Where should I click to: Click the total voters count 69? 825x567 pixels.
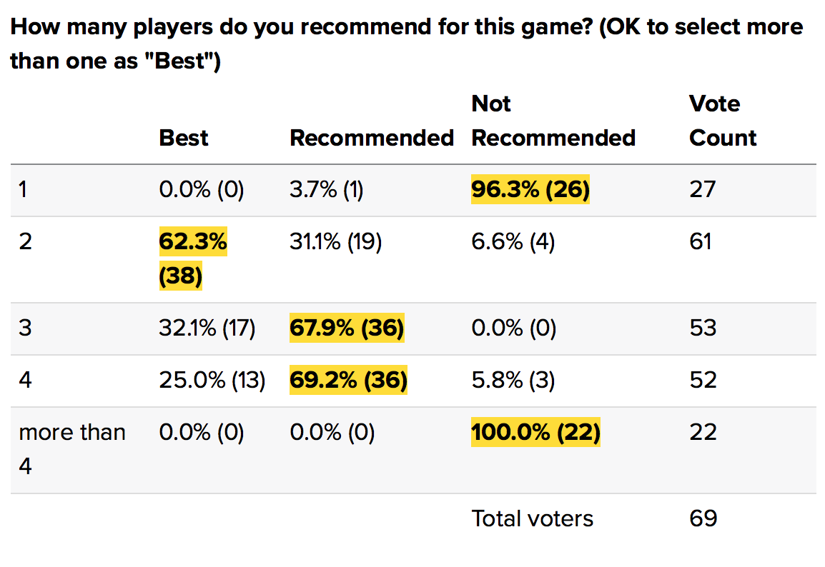703,518
